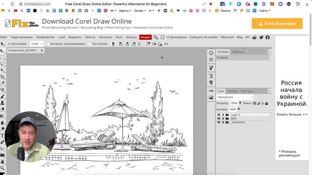Image resolution: width=312 pixels, height=175 pixels.
Task: Open the Character panel icon
Action: tap(211, 76)
